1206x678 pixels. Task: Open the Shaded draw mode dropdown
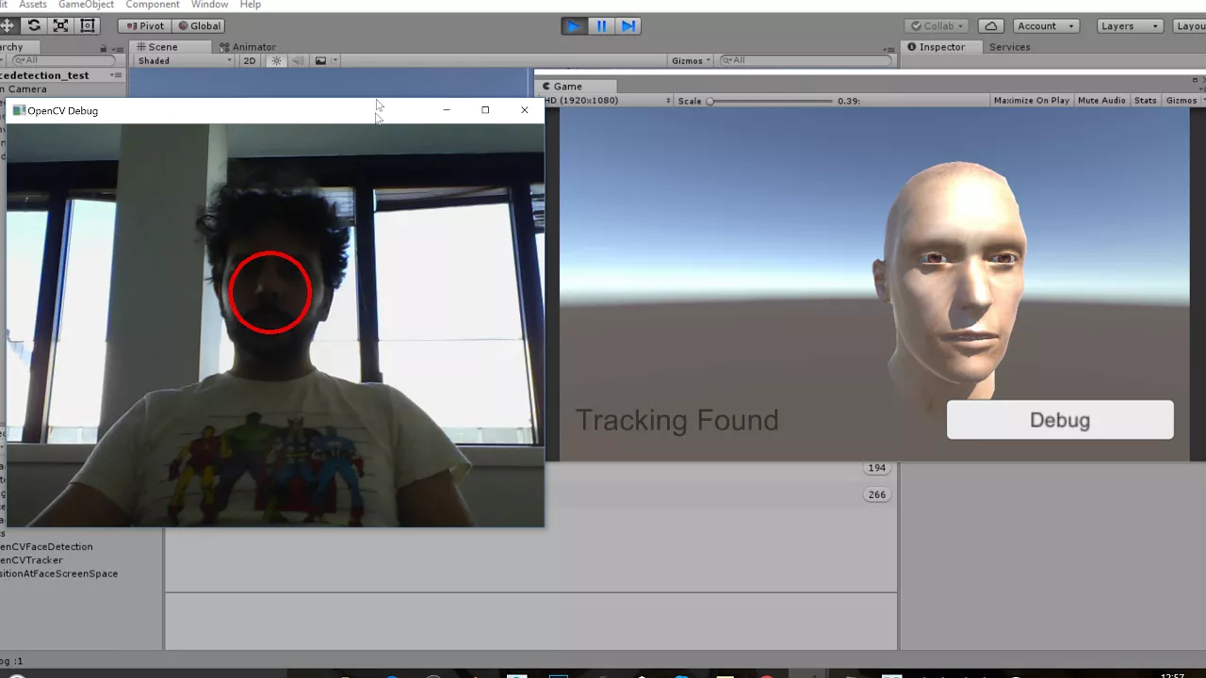tap(185, 60)
